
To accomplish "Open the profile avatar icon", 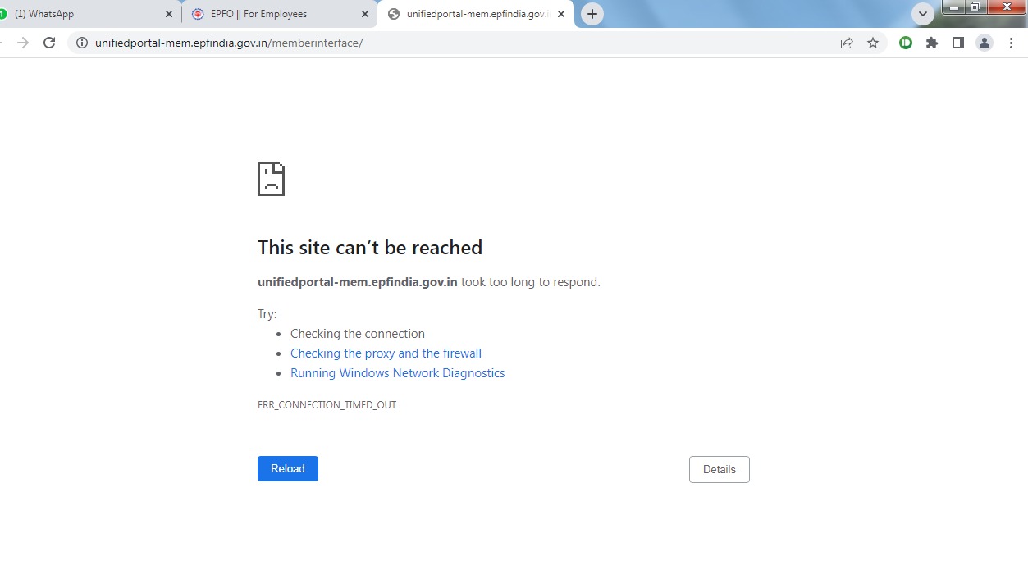I will pos(985,43).
